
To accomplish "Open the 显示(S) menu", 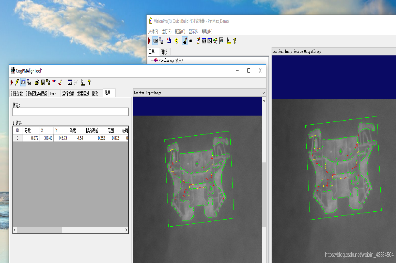I will pyautogui.click(x=194, y=32).
